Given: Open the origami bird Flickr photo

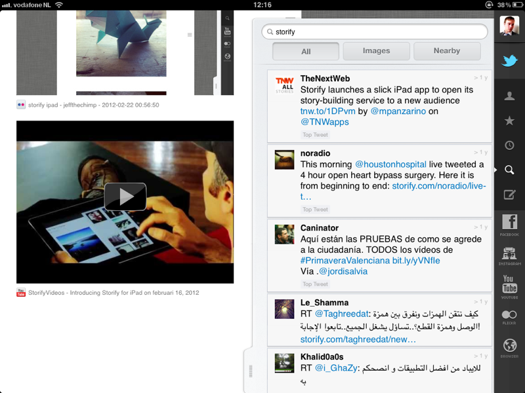Looking at the screenshot, I should 121,43.
